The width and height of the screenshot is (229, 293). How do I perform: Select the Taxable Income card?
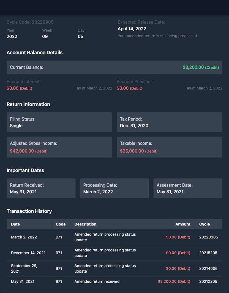tap(170, 147)
